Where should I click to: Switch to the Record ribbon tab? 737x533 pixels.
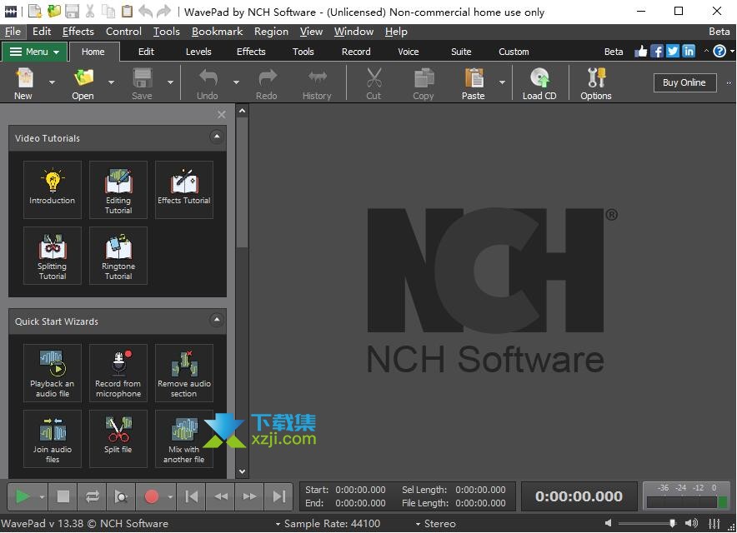click(x=356, y=52)
